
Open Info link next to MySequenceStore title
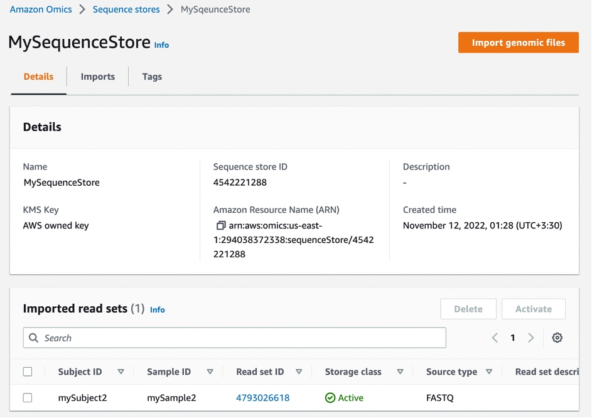coord(161,45)
